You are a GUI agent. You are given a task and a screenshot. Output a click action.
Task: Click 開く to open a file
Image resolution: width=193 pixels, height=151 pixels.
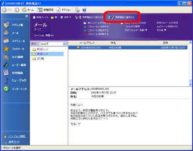[54, 17]
